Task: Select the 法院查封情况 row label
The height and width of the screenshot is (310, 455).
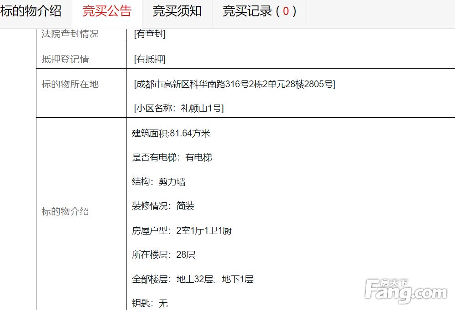Action: click(x=70, y=34)
